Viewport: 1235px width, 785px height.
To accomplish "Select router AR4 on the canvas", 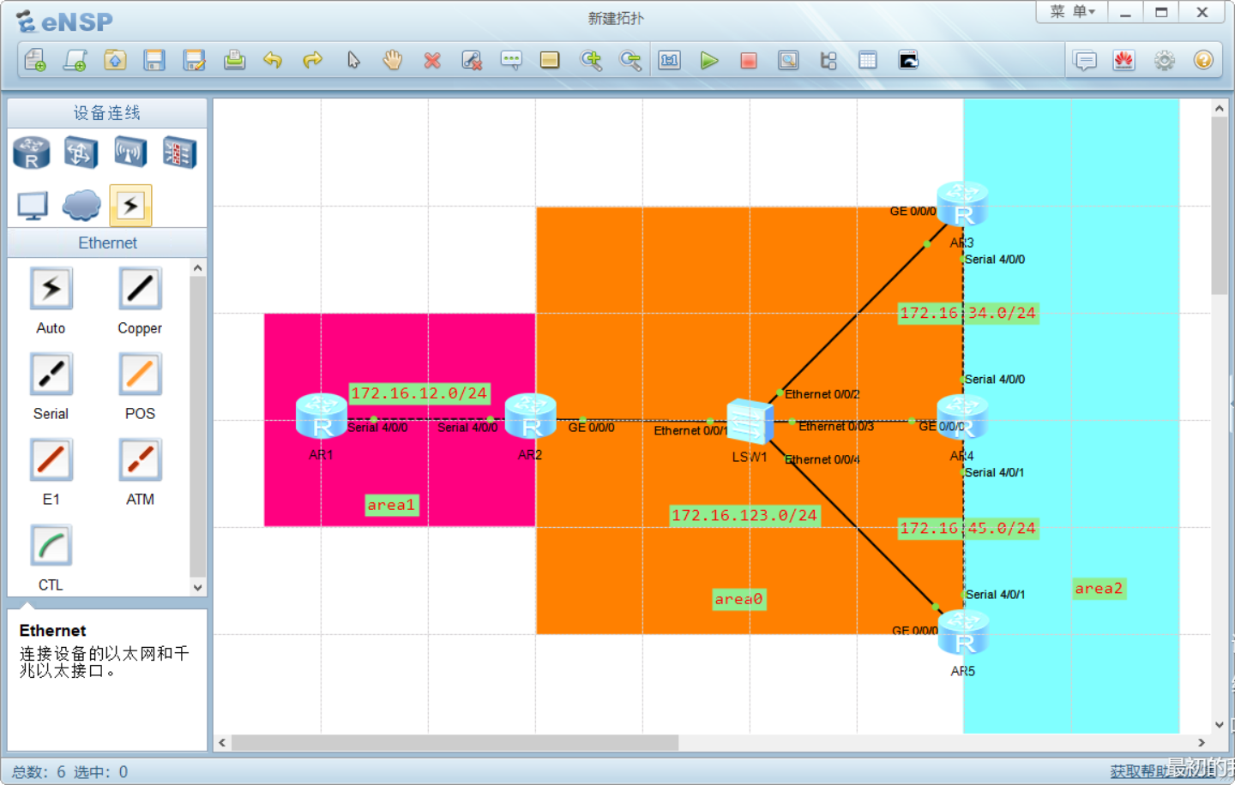I will (x=962, y=417).
